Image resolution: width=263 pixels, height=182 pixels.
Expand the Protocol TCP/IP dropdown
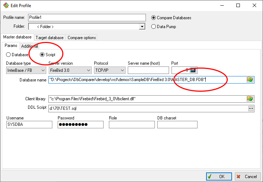coord(122,70)
